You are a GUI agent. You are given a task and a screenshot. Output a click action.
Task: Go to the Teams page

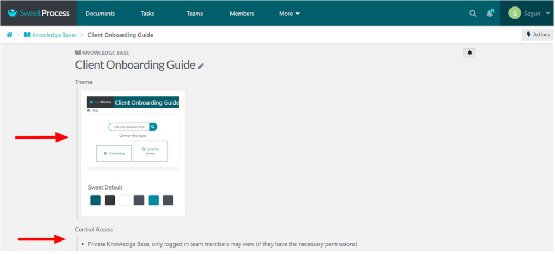195,14
